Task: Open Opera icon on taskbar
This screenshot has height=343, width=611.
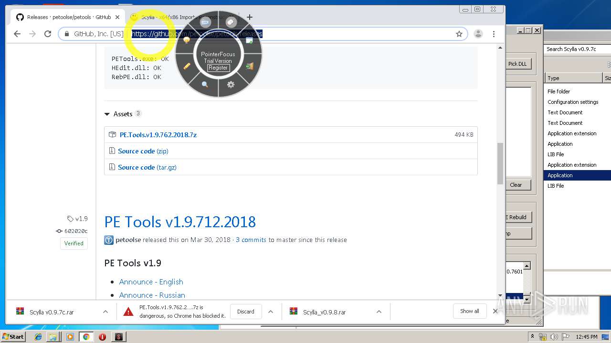Action: (x=102, y=337)
